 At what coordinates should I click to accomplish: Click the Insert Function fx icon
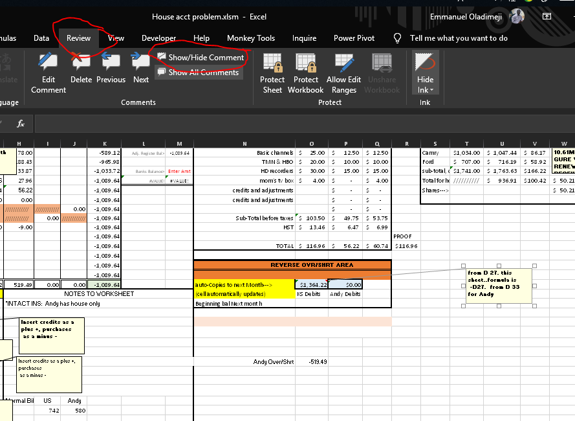[x=21, y=124]
